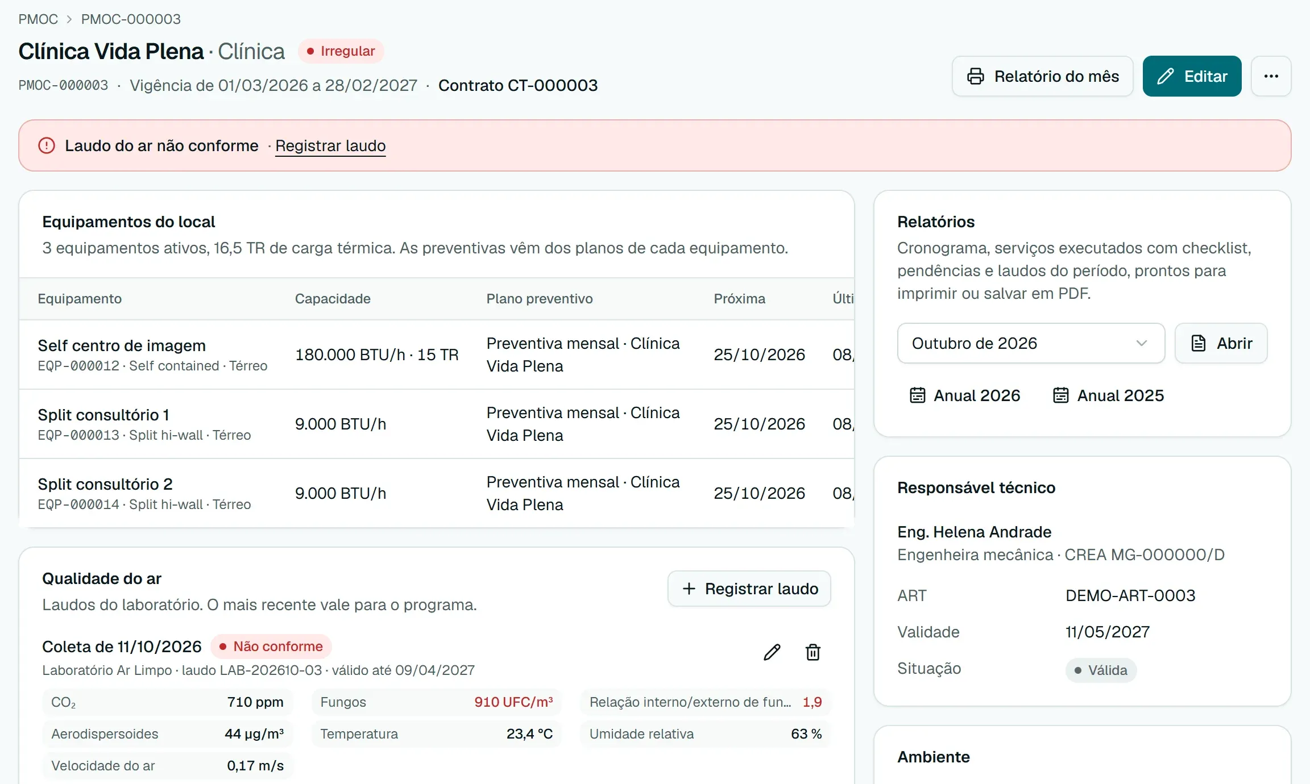The image size is (1310, 784).
Task: Click the Aerodispersoides 44 µg/m³ measurement
Action: click(167, 734)
